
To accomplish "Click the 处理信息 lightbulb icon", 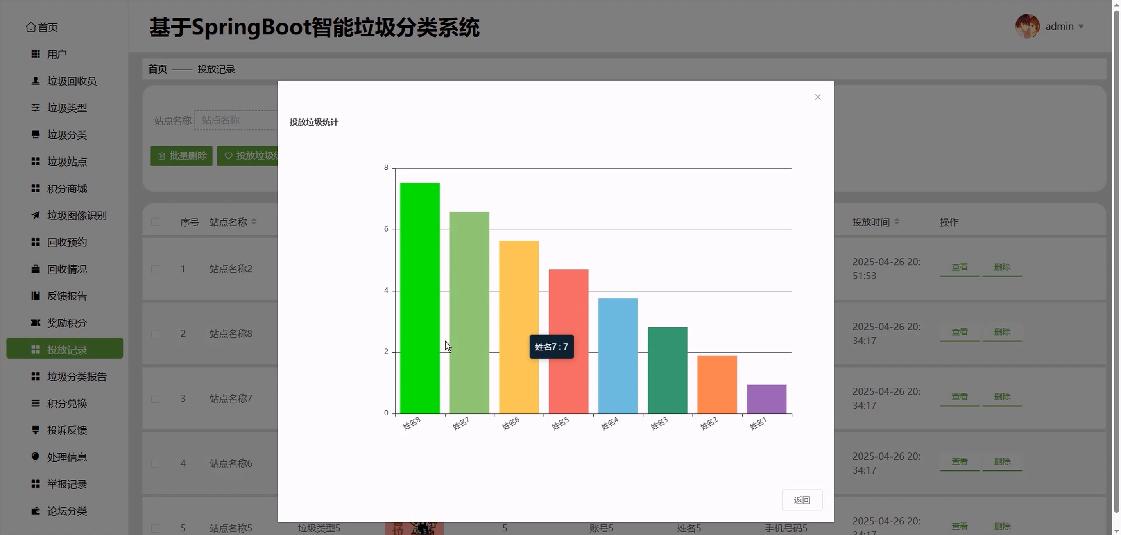I will [x=36, y=457].
